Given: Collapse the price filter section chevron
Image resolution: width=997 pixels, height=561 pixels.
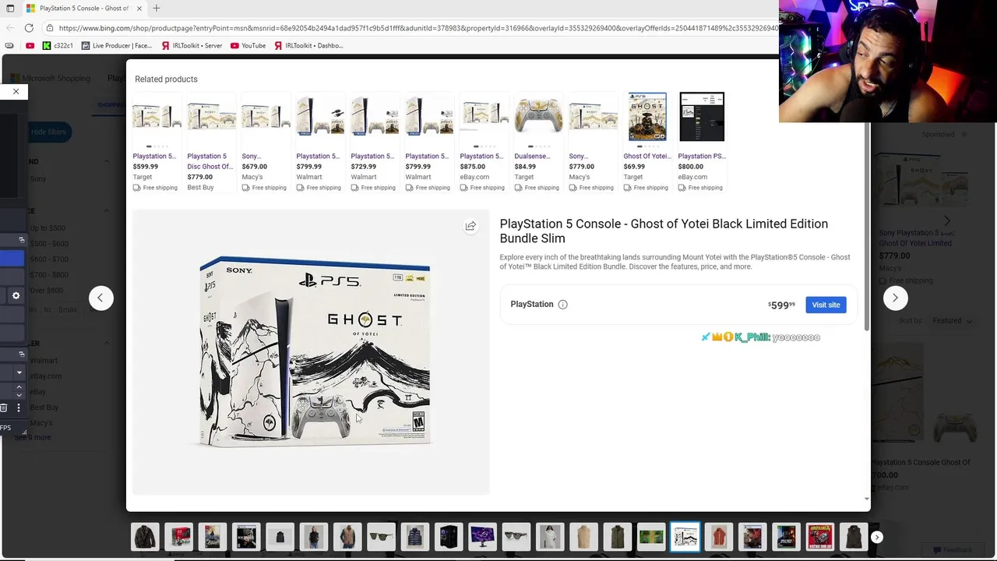Looking at the screenshot, I should 107,211.
